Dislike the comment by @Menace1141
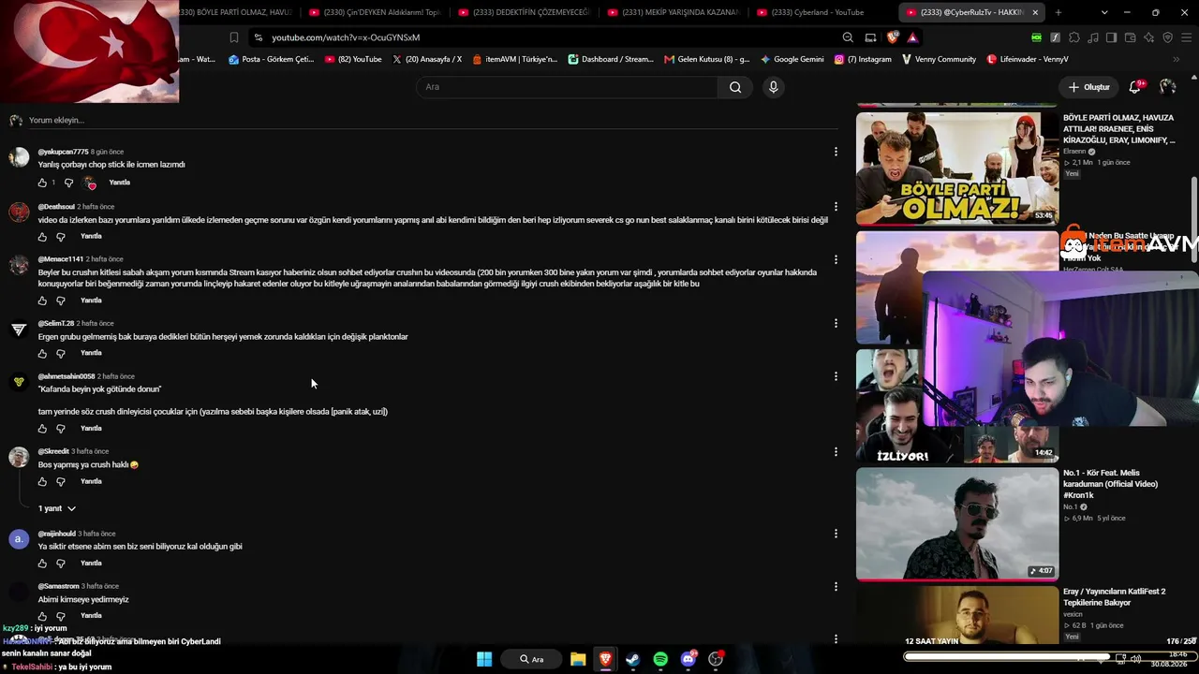This screenshot has width=1199, height=674. coord(61,301)
